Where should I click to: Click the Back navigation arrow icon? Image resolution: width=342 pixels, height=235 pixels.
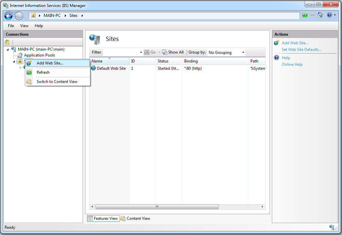tap(8, 16)
